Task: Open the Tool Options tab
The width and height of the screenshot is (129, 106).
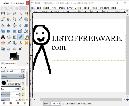Action: [x=9, y=63]
